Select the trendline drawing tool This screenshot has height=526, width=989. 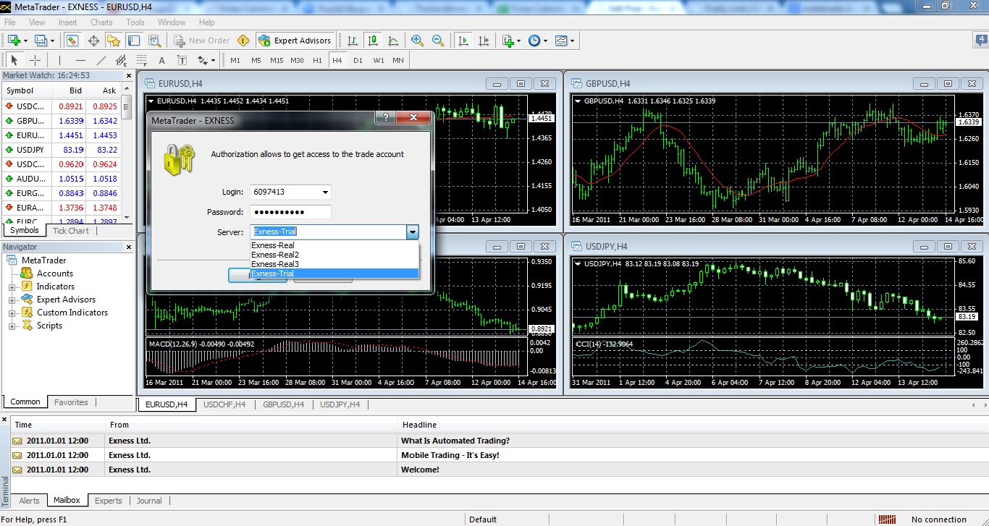[x=101, y=60]
